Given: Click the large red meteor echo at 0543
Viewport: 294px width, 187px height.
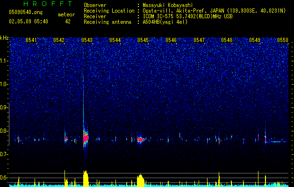Looking at the screenshot, I should click(86, 138).
